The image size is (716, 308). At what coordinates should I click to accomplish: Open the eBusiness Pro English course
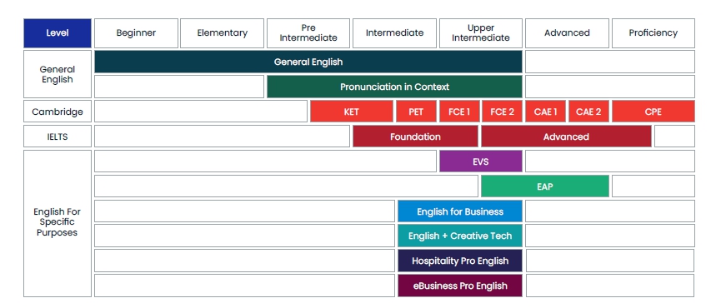tap(460, 286)
